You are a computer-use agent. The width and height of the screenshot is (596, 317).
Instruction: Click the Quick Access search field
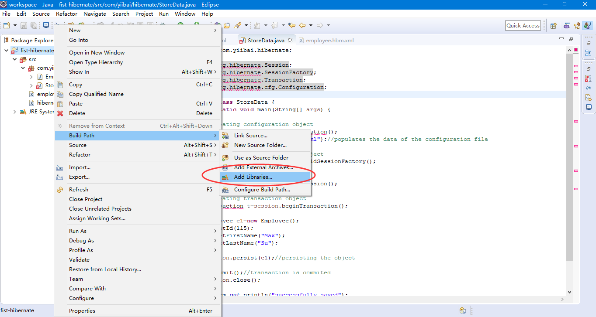[x=523, y=26]
